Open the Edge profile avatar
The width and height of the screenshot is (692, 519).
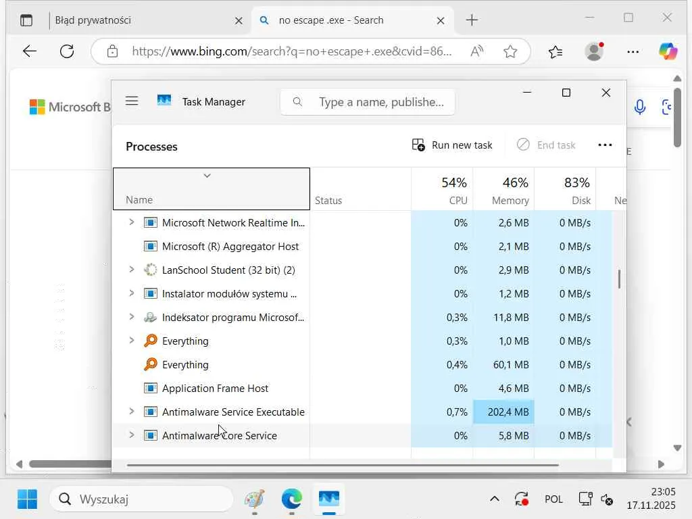pos(595,51)
